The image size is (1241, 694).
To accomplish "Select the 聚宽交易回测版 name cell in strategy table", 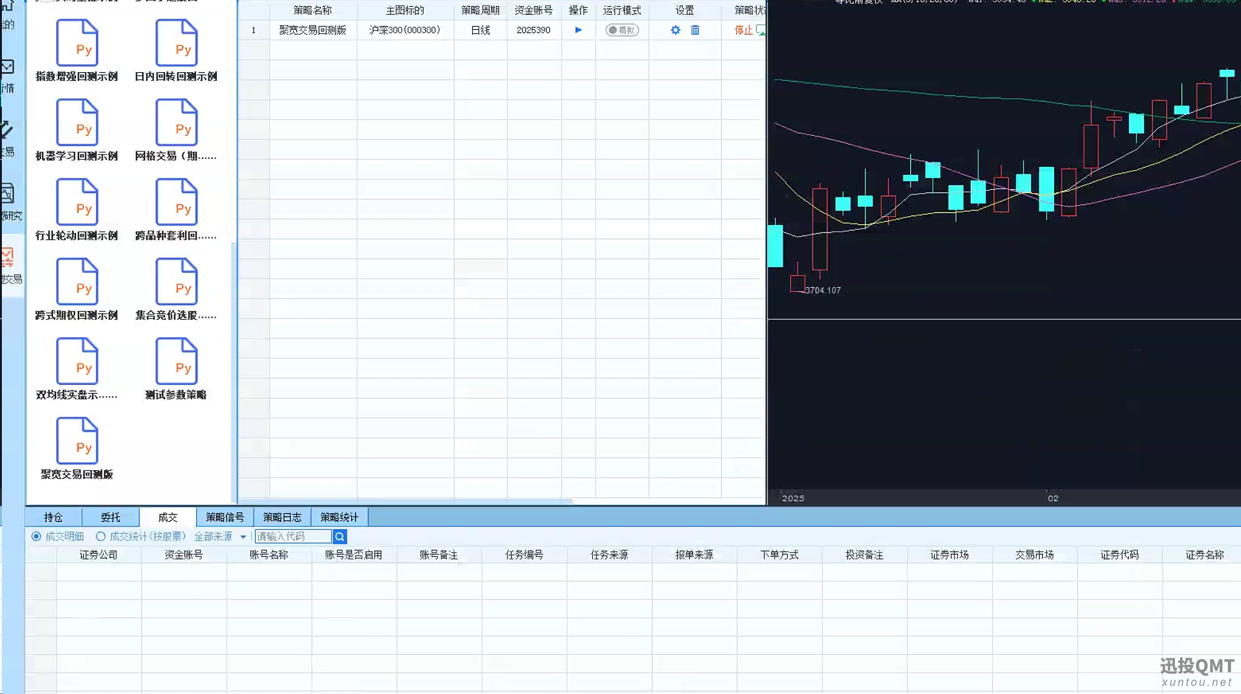I will (313, 30).
